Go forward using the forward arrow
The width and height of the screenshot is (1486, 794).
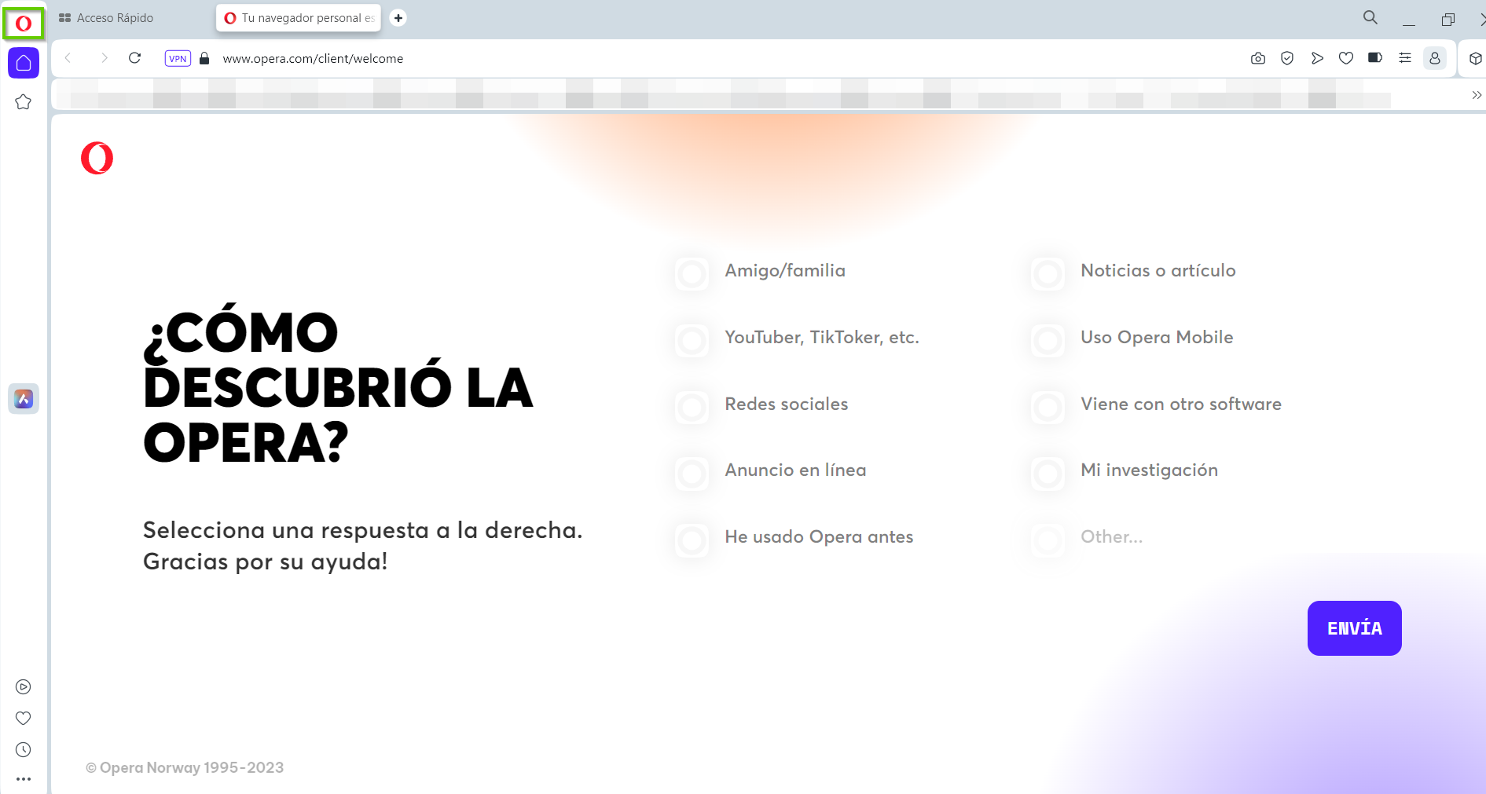104,58
